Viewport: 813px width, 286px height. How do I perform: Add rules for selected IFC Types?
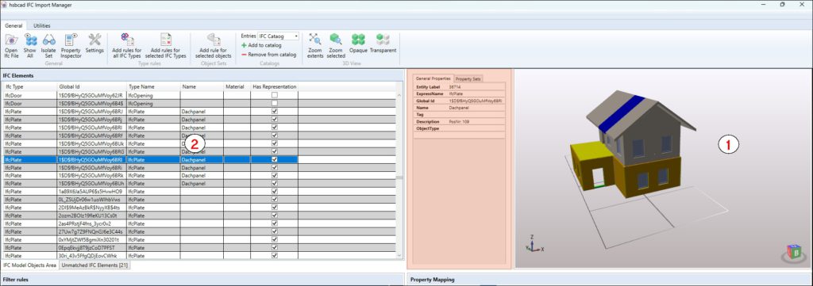pos(166,45)
